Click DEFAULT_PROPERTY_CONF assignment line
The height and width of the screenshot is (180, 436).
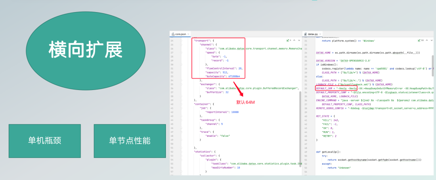pyautogui.click(x=375, y=92)
